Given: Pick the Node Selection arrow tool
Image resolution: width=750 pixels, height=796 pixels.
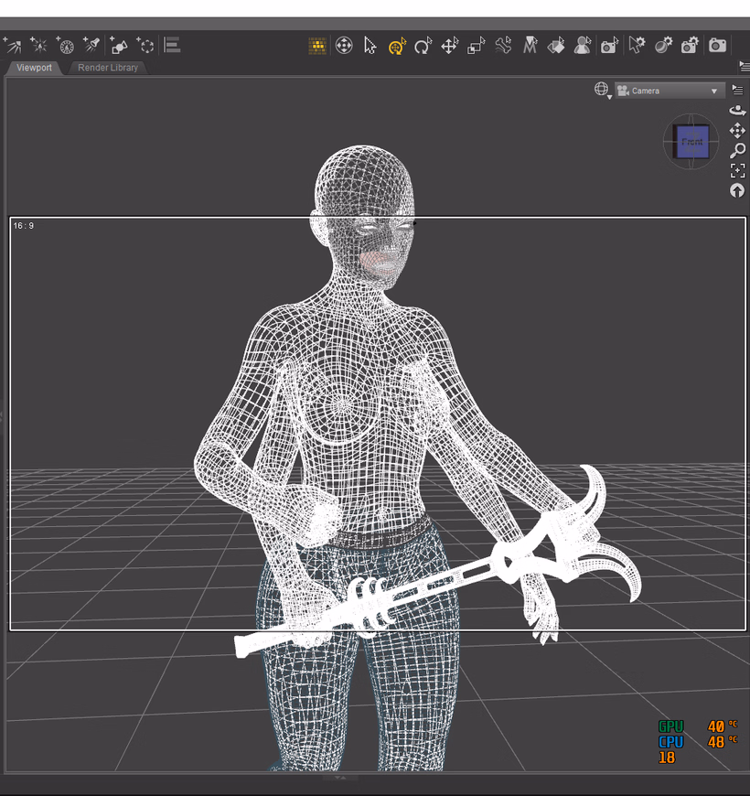Looking at the screenshot, I should point(370,45).
